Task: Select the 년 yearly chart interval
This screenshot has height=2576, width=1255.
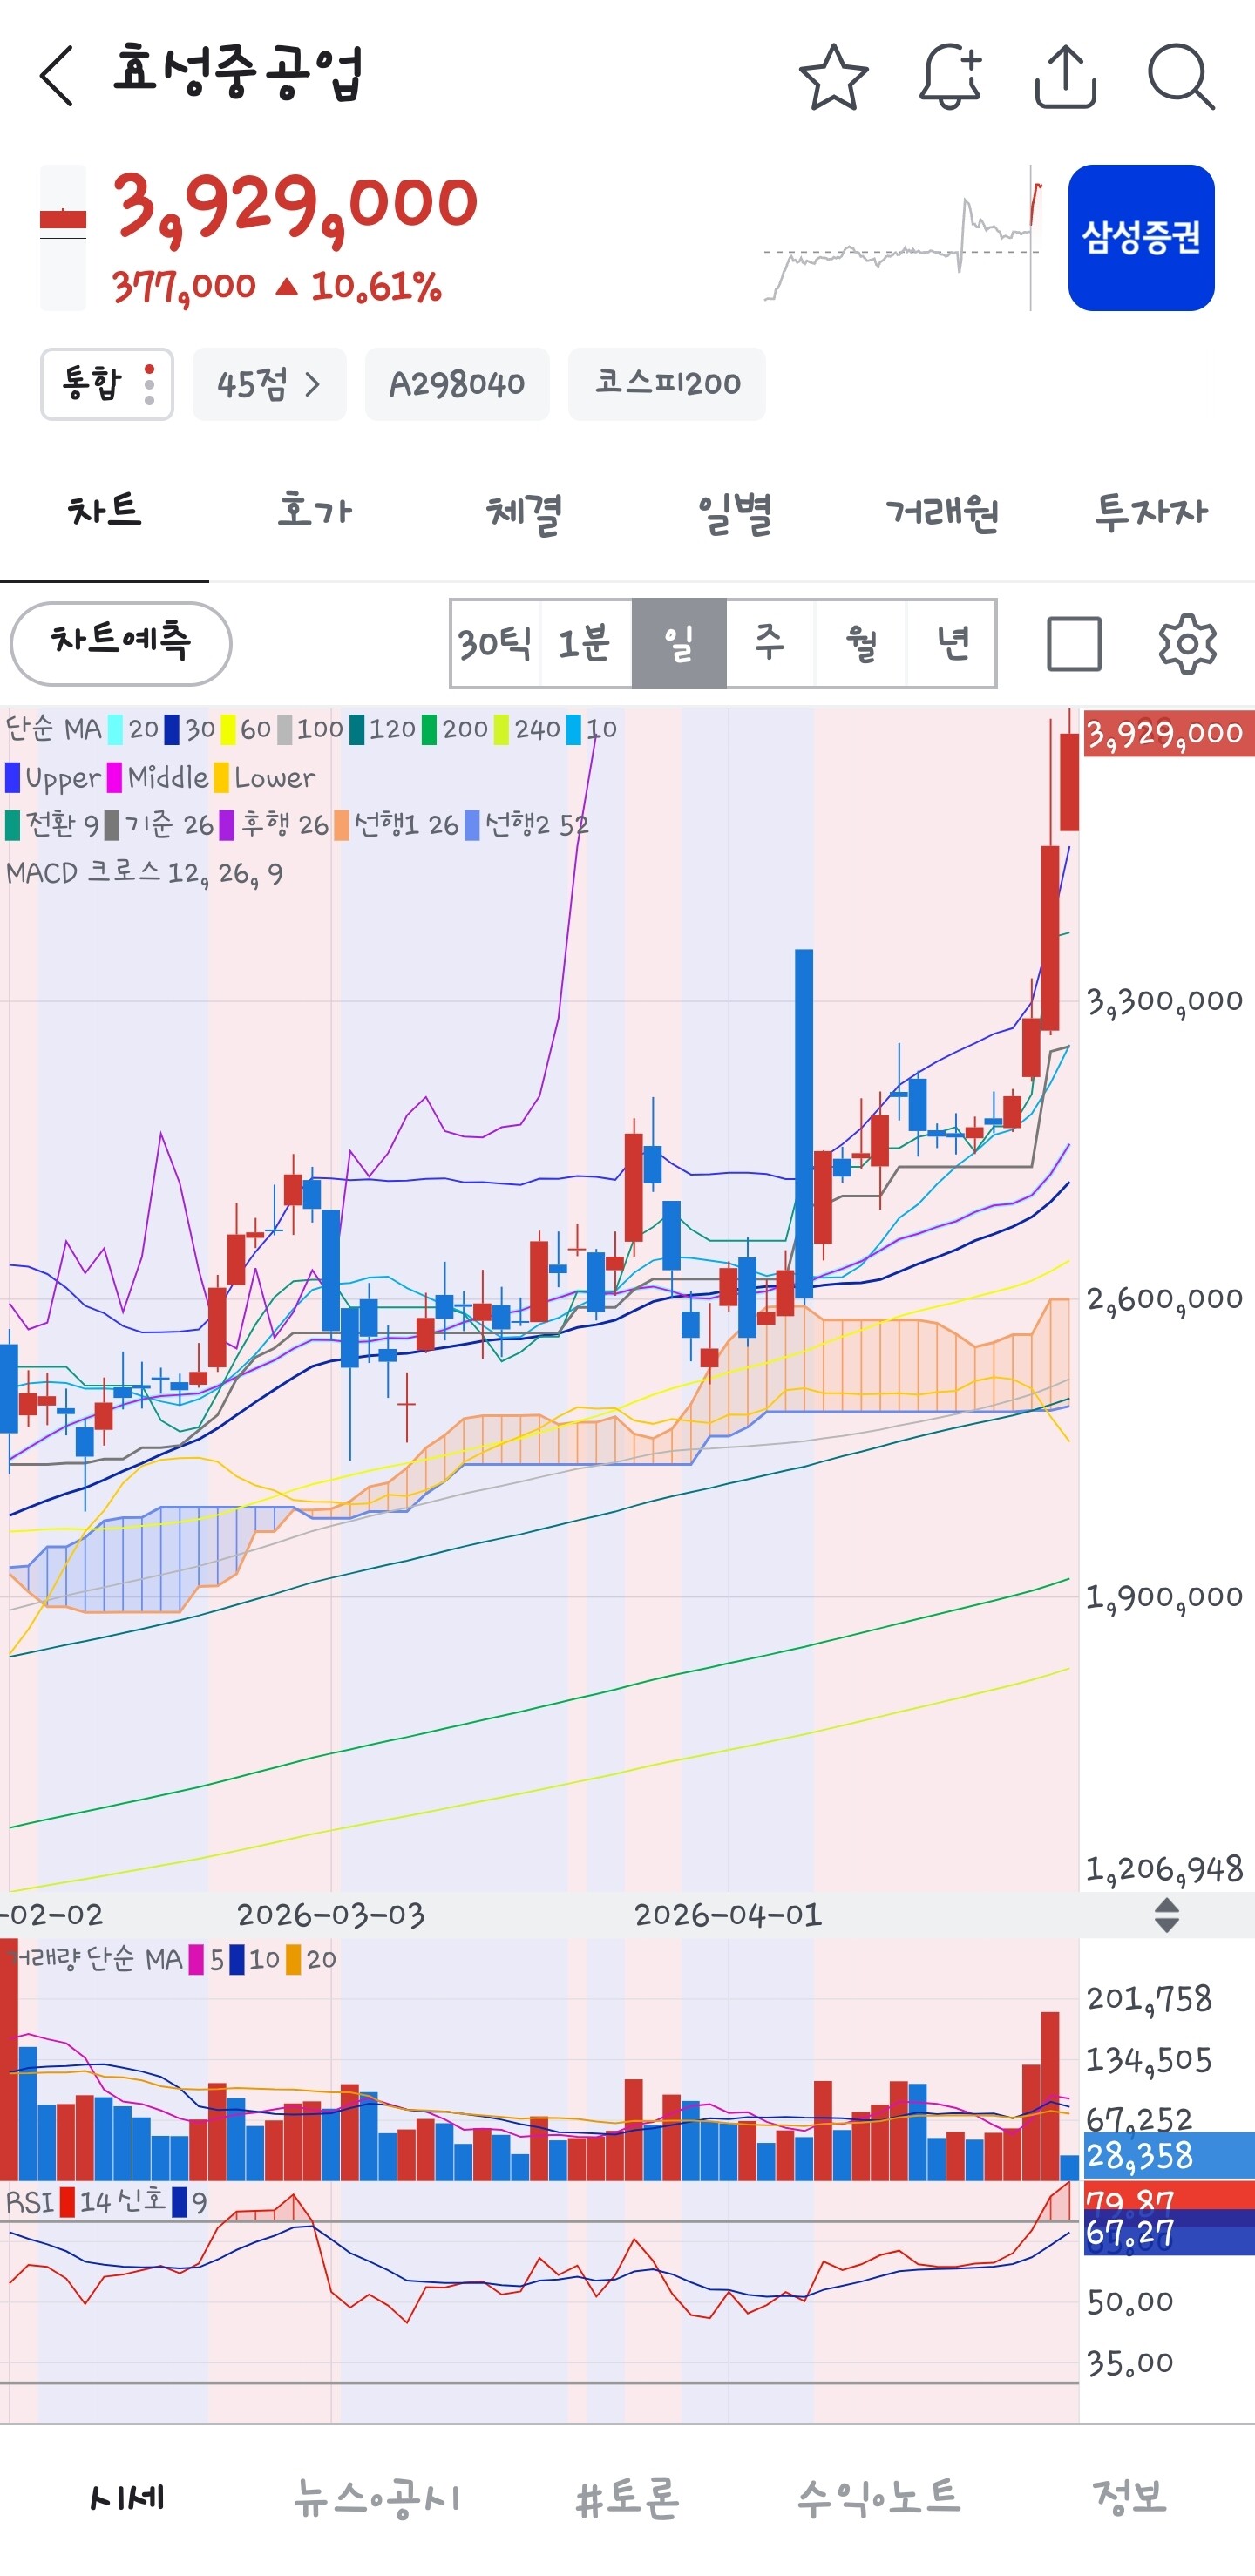Action: tap(951, 644)
